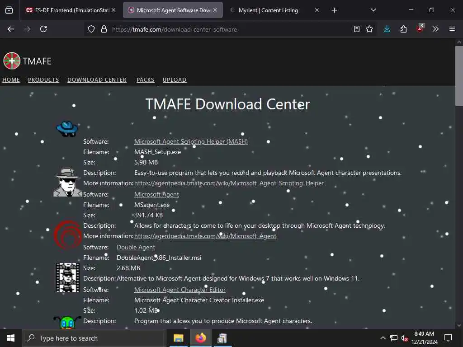Screen dimensions: 463x347
Task: Click the muted volume tray icon
Action: 404,338
